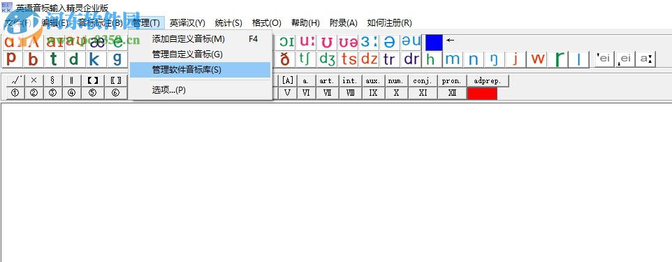The width and height of the screenshot is (672, 262).
Task: Insert the orange j consonant symbol
Action: point(516,59)
